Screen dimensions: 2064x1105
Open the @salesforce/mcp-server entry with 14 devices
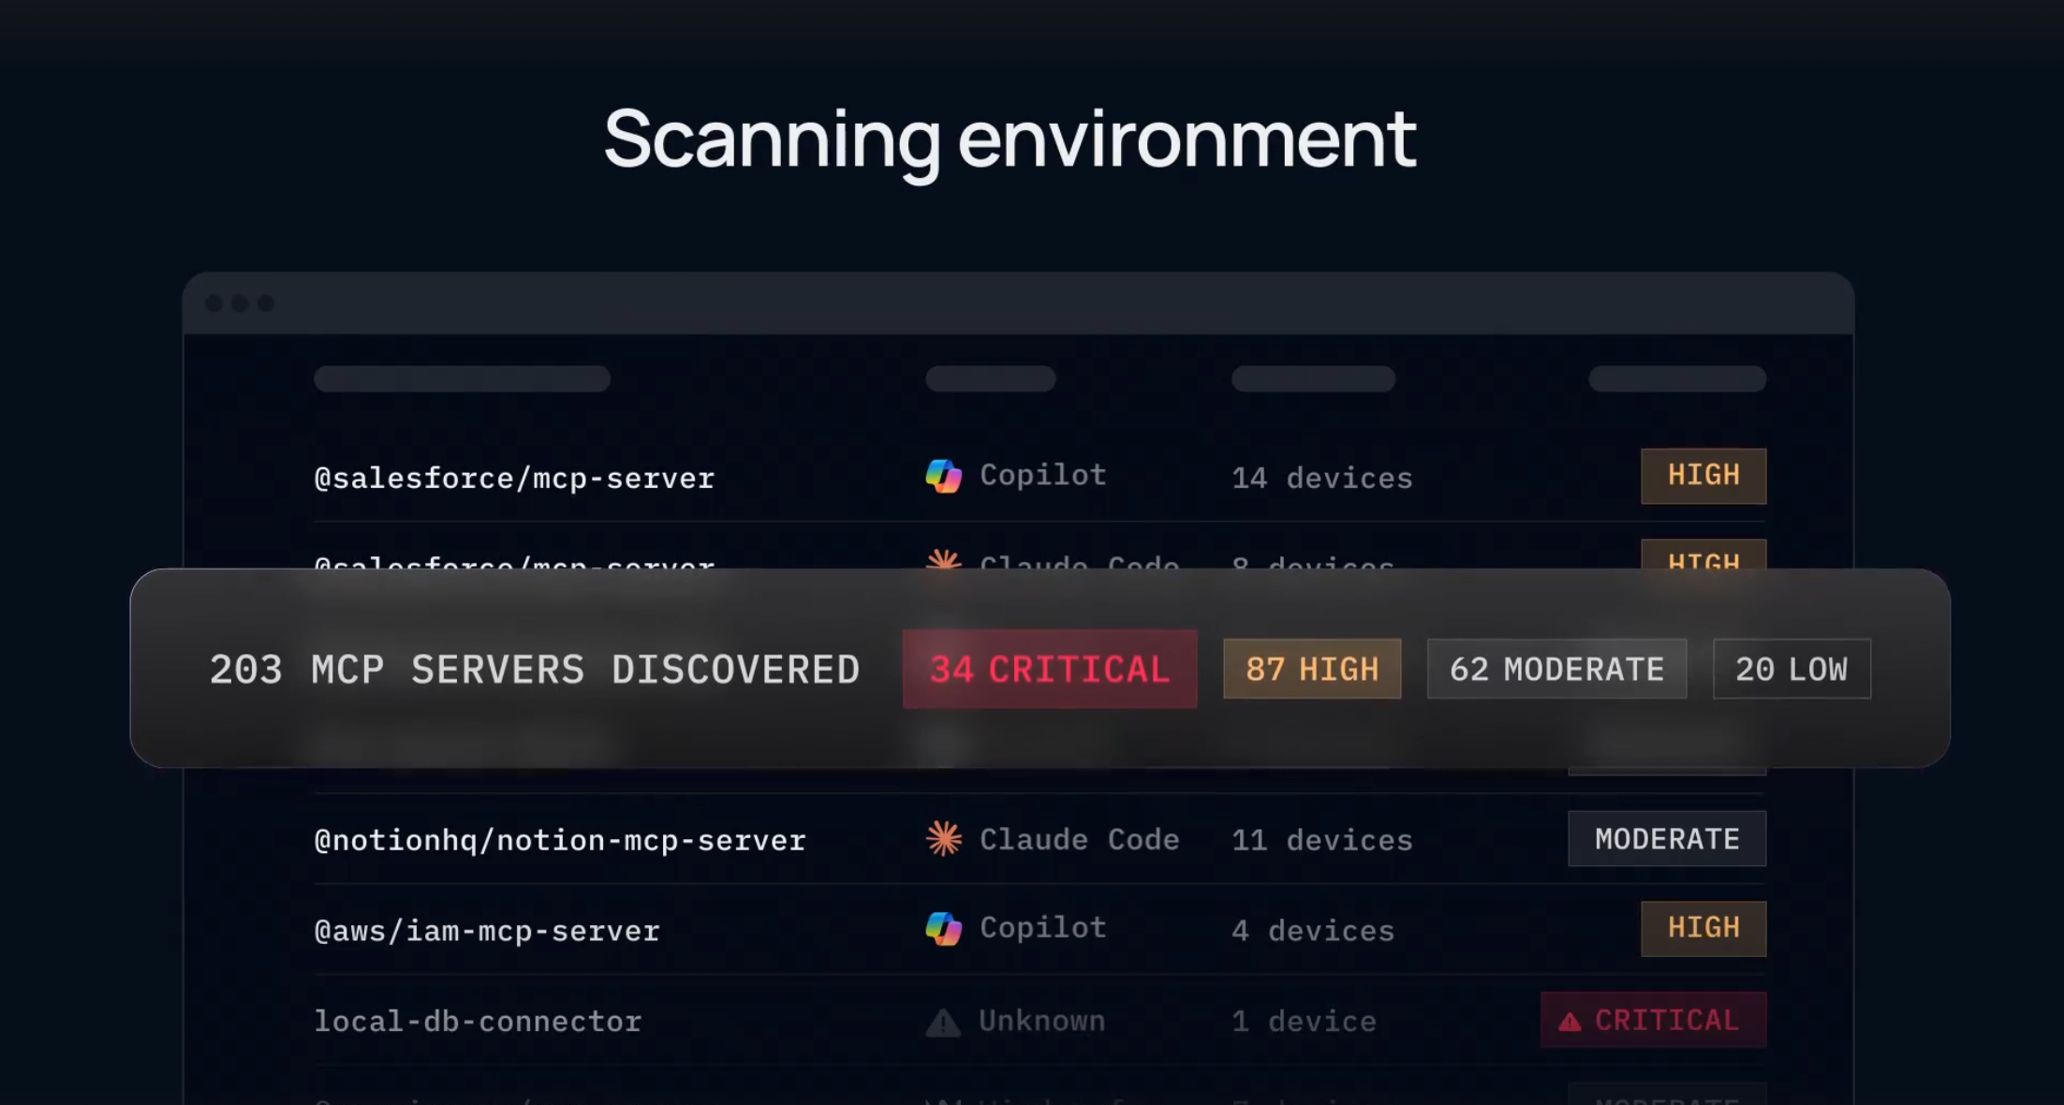coord(514,479)
